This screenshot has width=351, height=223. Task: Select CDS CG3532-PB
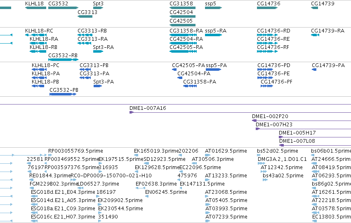pyautogui.click(x=63, y=94)
